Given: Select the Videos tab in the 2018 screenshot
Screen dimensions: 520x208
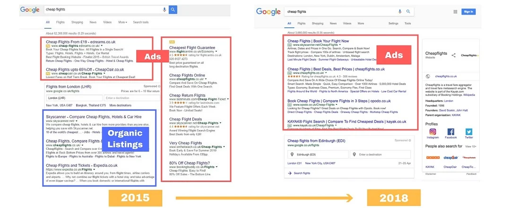Looking at the screenshot, I should coord(347,24).
